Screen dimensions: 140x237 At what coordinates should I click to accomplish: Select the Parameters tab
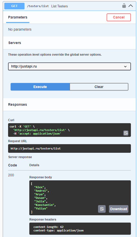[x=18, y=17]
